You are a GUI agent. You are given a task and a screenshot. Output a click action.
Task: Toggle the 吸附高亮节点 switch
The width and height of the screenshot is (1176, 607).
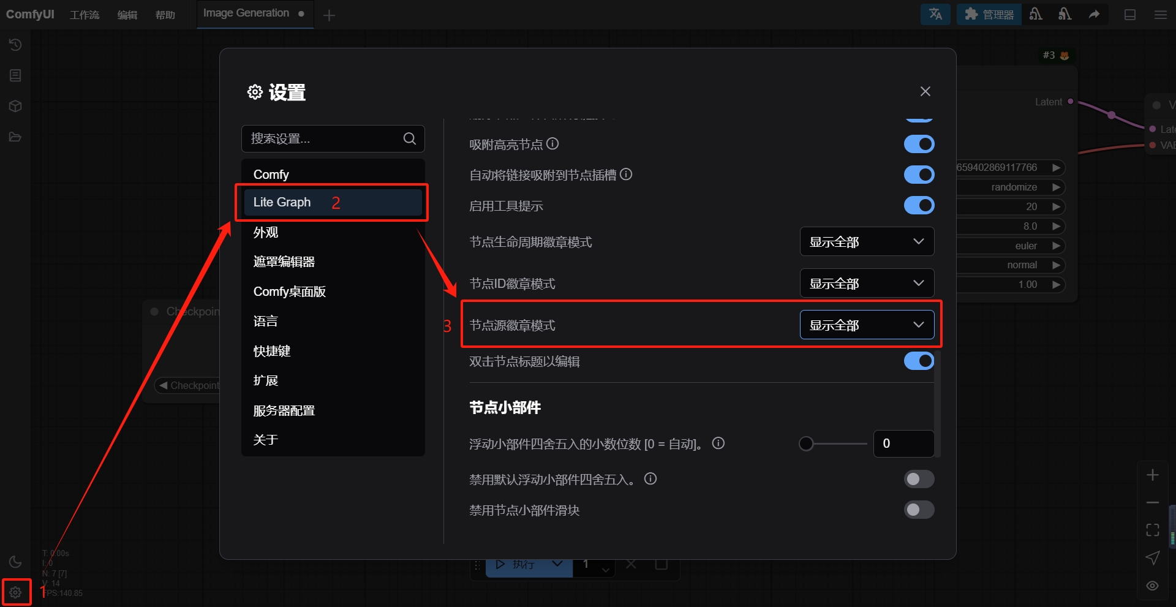pyautogui.click(x=919, y=144)
